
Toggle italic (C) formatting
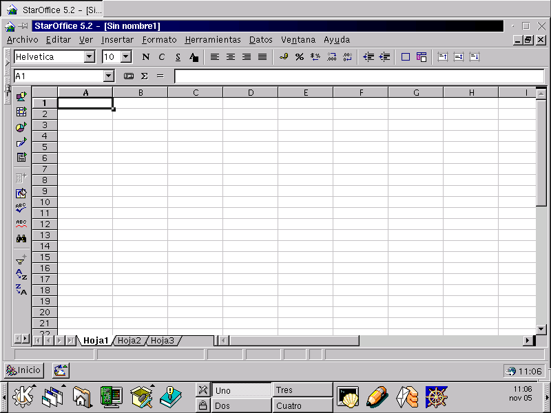tap(162, 57)
